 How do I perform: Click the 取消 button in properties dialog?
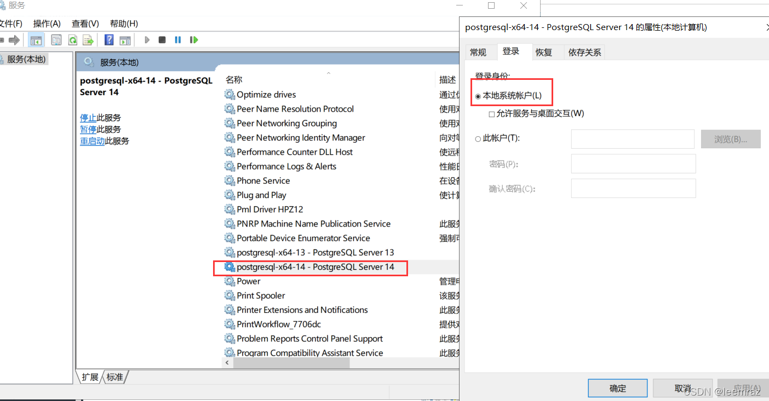point(682,388)
